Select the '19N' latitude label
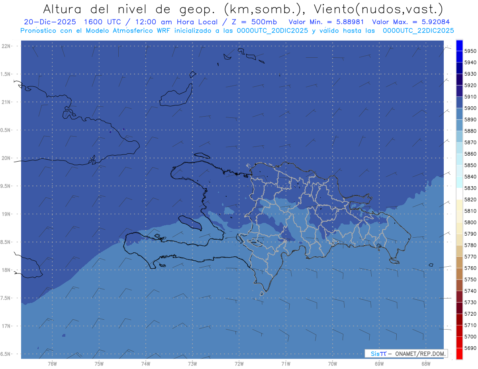The image size is (478, 369). point(6,214)
